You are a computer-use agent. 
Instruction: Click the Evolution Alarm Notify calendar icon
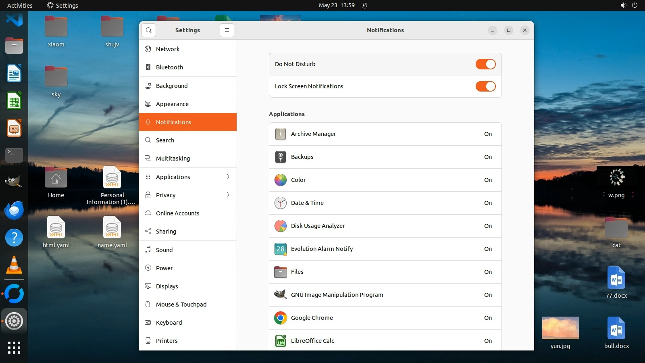tap(280, 249)
